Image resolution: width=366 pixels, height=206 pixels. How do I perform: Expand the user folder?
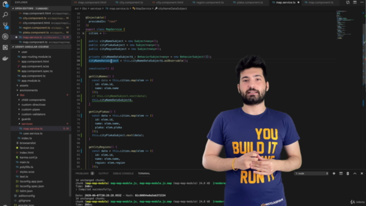(24, 52)
